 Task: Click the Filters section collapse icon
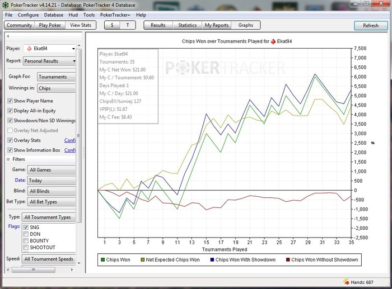[x=8, y=159]
